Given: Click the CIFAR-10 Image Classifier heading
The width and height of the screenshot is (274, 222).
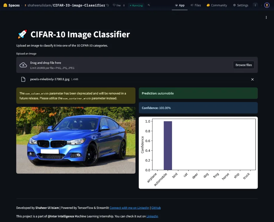Looking at the screenshot, I should coord(80,34).
